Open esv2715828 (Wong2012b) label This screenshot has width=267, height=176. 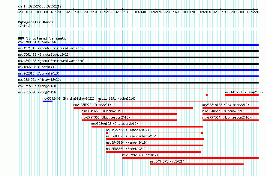(x=38, y=92)
